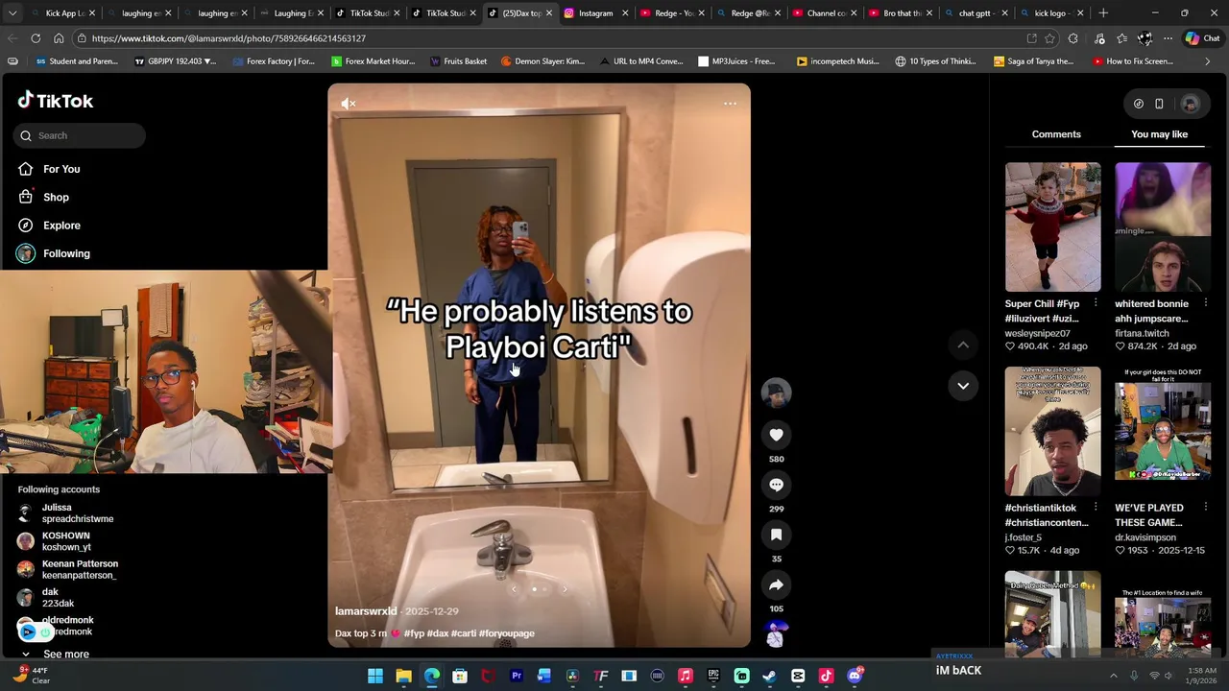Screen dimensions: 1229x691
Task: Open the three-dot video options menu
Action: point(730,104)
